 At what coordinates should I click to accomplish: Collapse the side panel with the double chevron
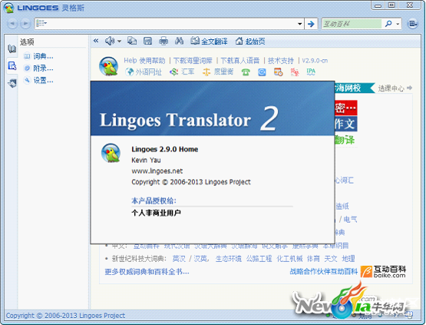point(96,41)
